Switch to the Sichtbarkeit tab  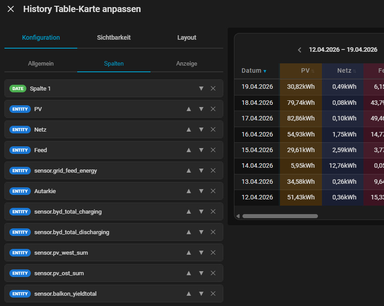[x=114, y=37]
